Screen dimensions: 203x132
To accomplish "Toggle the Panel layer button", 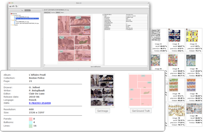I will (46, 12).
